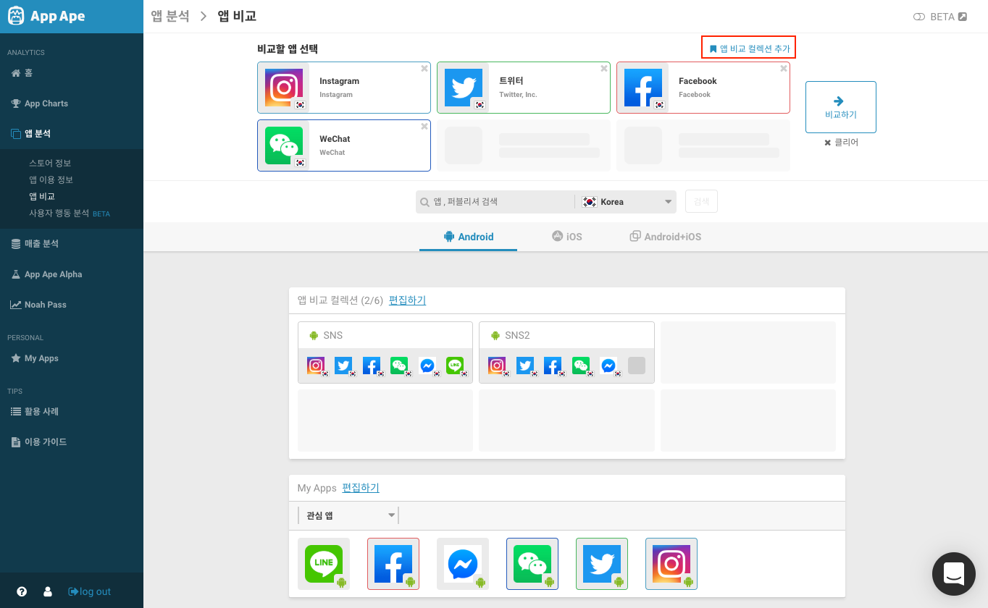This screenshot has width=988, height=608.
Task: Click the 비교하기 compare button
Action: [x=841, y=107]
